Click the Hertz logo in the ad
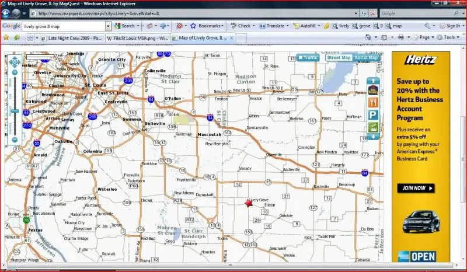The width and height of the screenshot is (467, 272). (x=420, y=60)
